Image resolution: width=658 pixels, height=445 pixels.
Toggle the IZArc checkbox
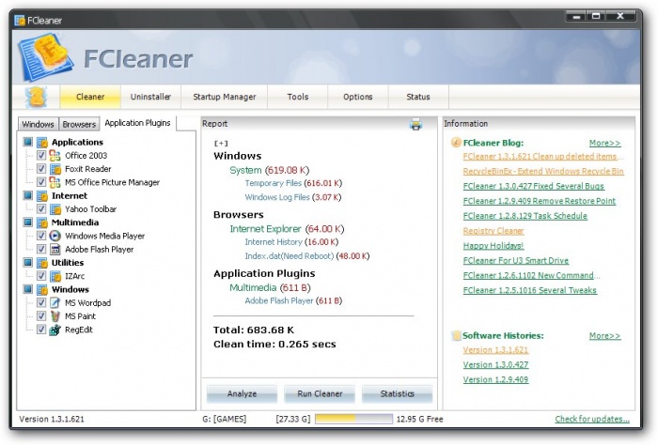[41, 276]
